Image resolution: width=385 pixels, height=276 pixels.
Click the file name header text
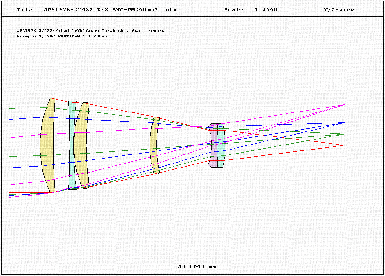click(x=97, y=10)
